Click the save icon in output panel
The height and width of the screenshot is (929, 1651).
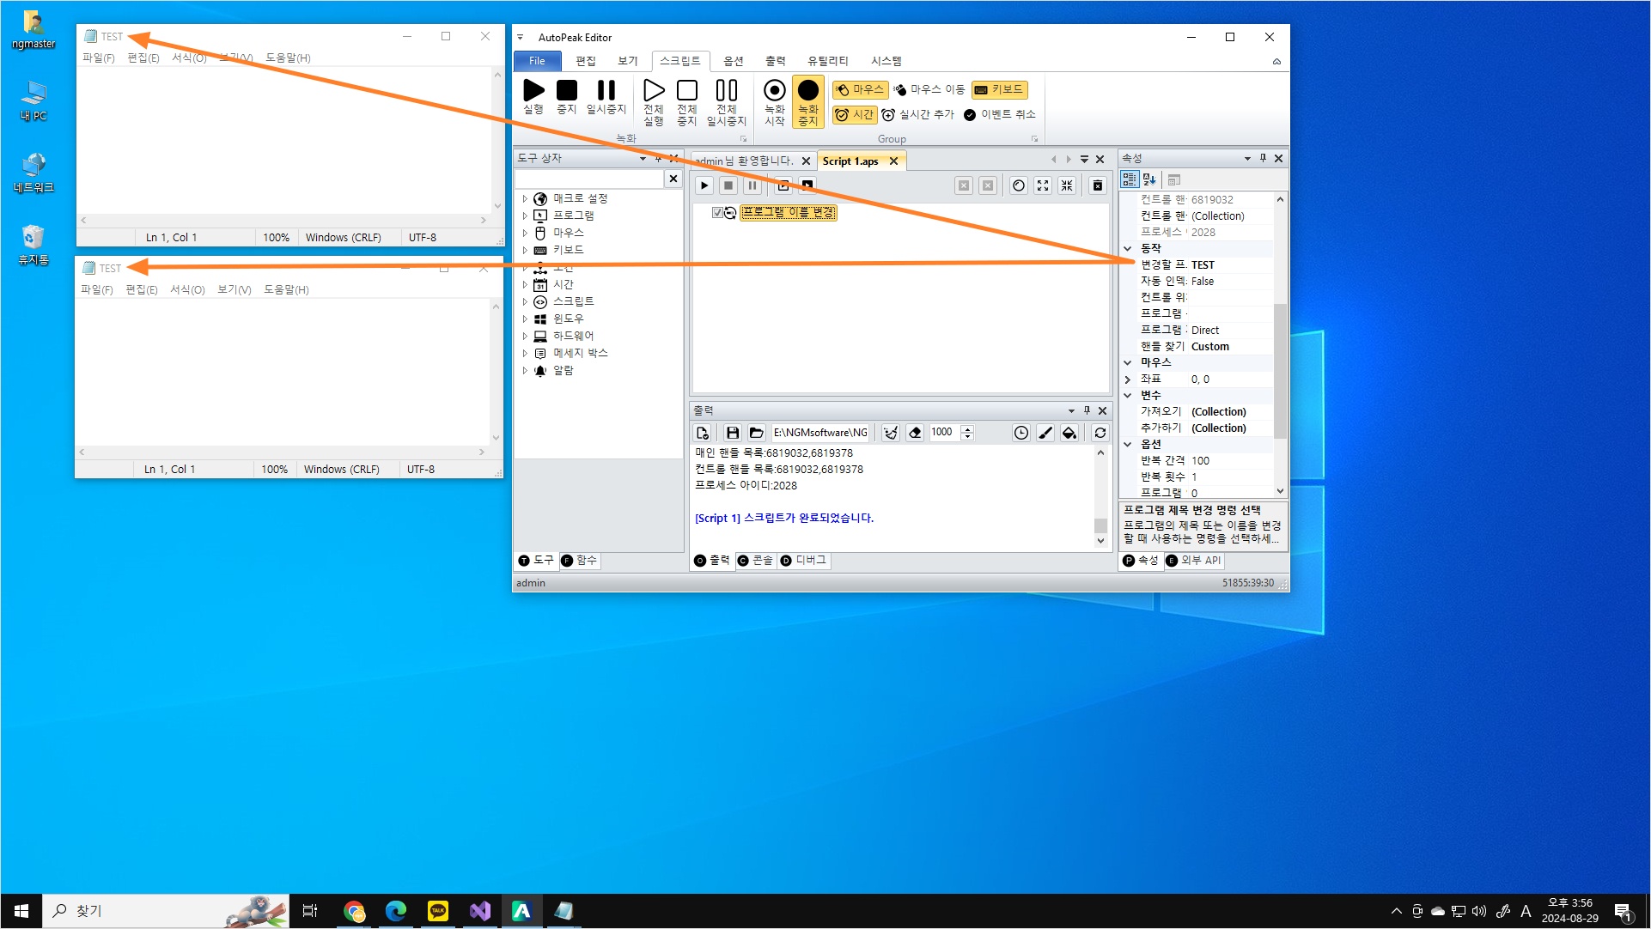tap(732, 433)
